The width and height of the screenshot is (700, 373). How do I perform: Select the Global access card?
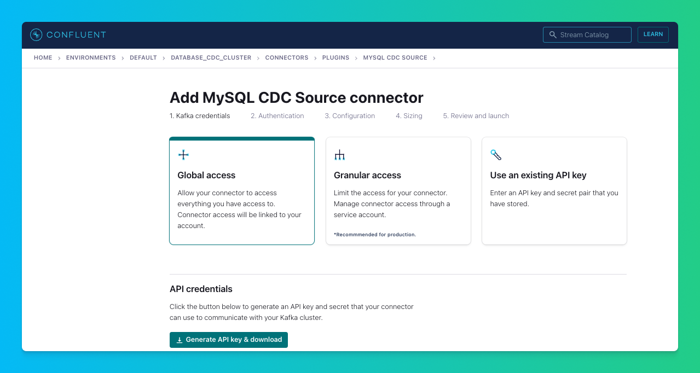[x=241, y=191]
